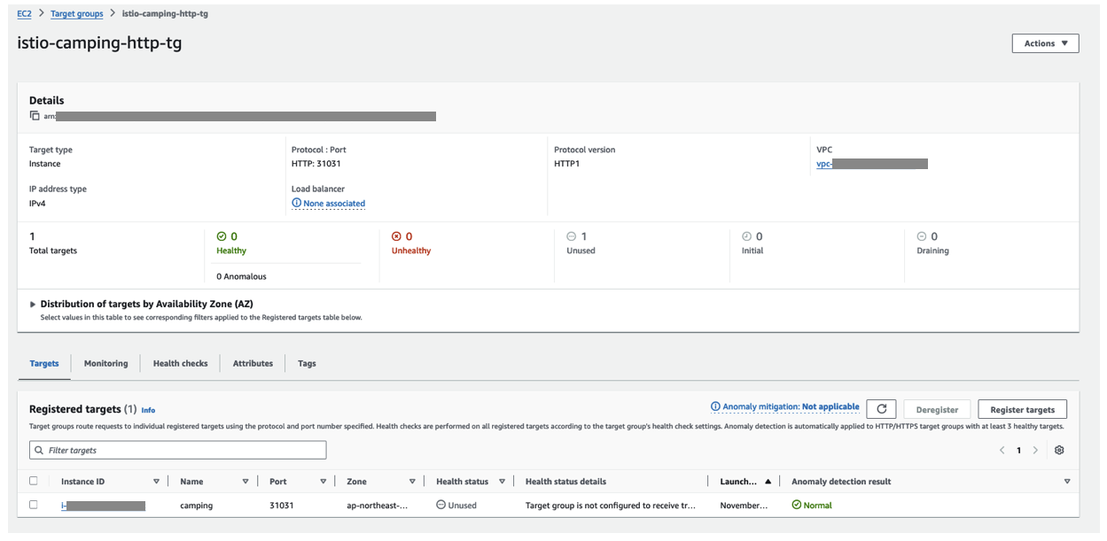Expand Distribution of targets by Availability Zone
Image resolution: width=1107 pixels, height=541 pixels.
pos(34,304)
